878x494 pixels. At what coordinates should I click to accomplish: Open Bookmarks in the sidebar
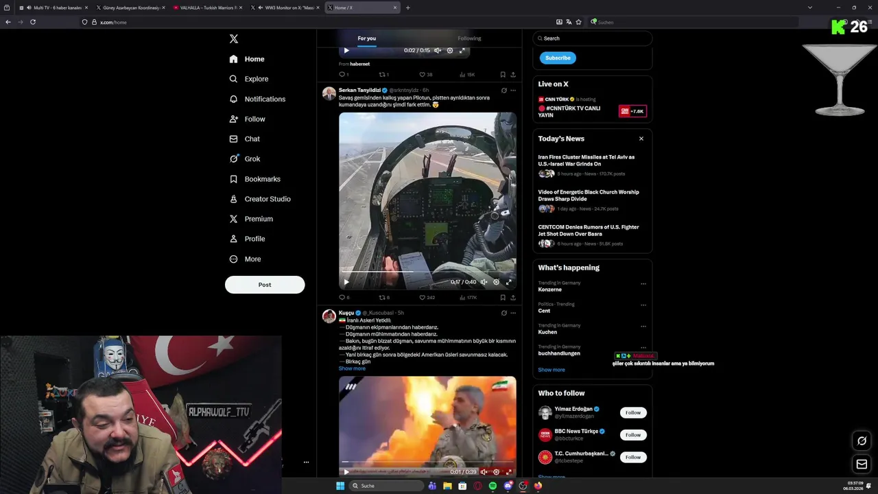pyautogui.click(x=255, y=179)
